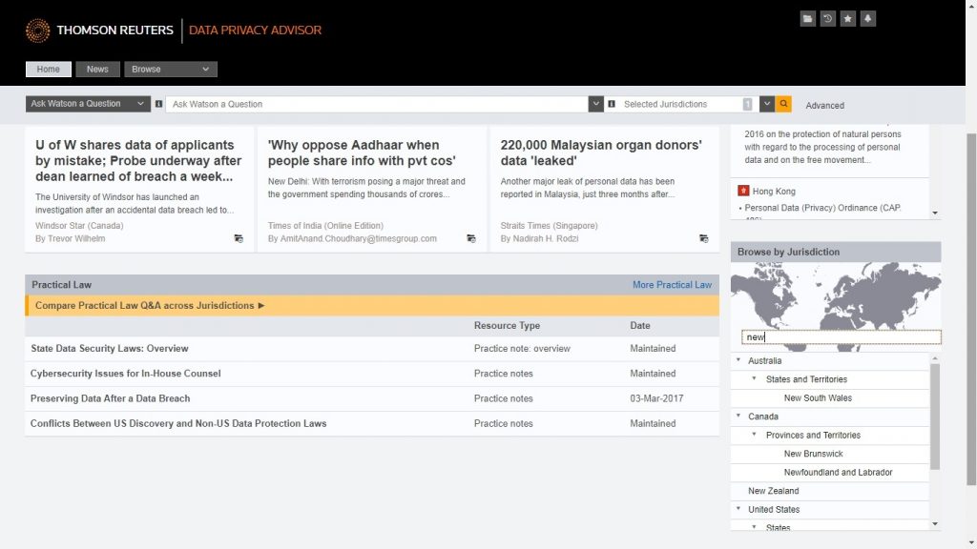Open Cybersecurity Issues for In-House Counsel
Viewport: 977px width, 549px height.
(x=125, y=374)
